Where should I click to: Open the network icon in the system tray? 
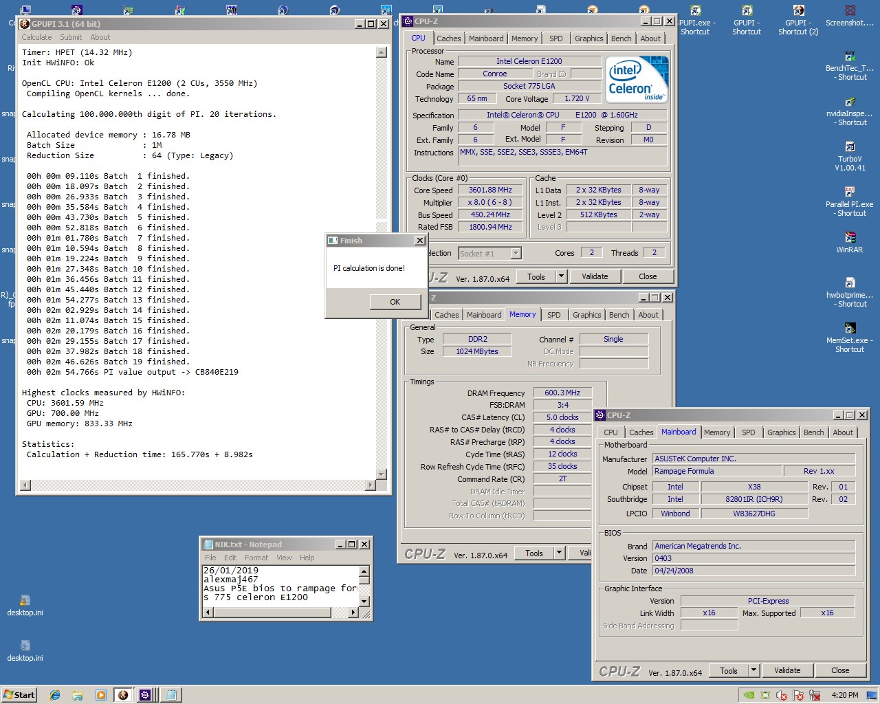pyautogui.click(x=813, y=695)
